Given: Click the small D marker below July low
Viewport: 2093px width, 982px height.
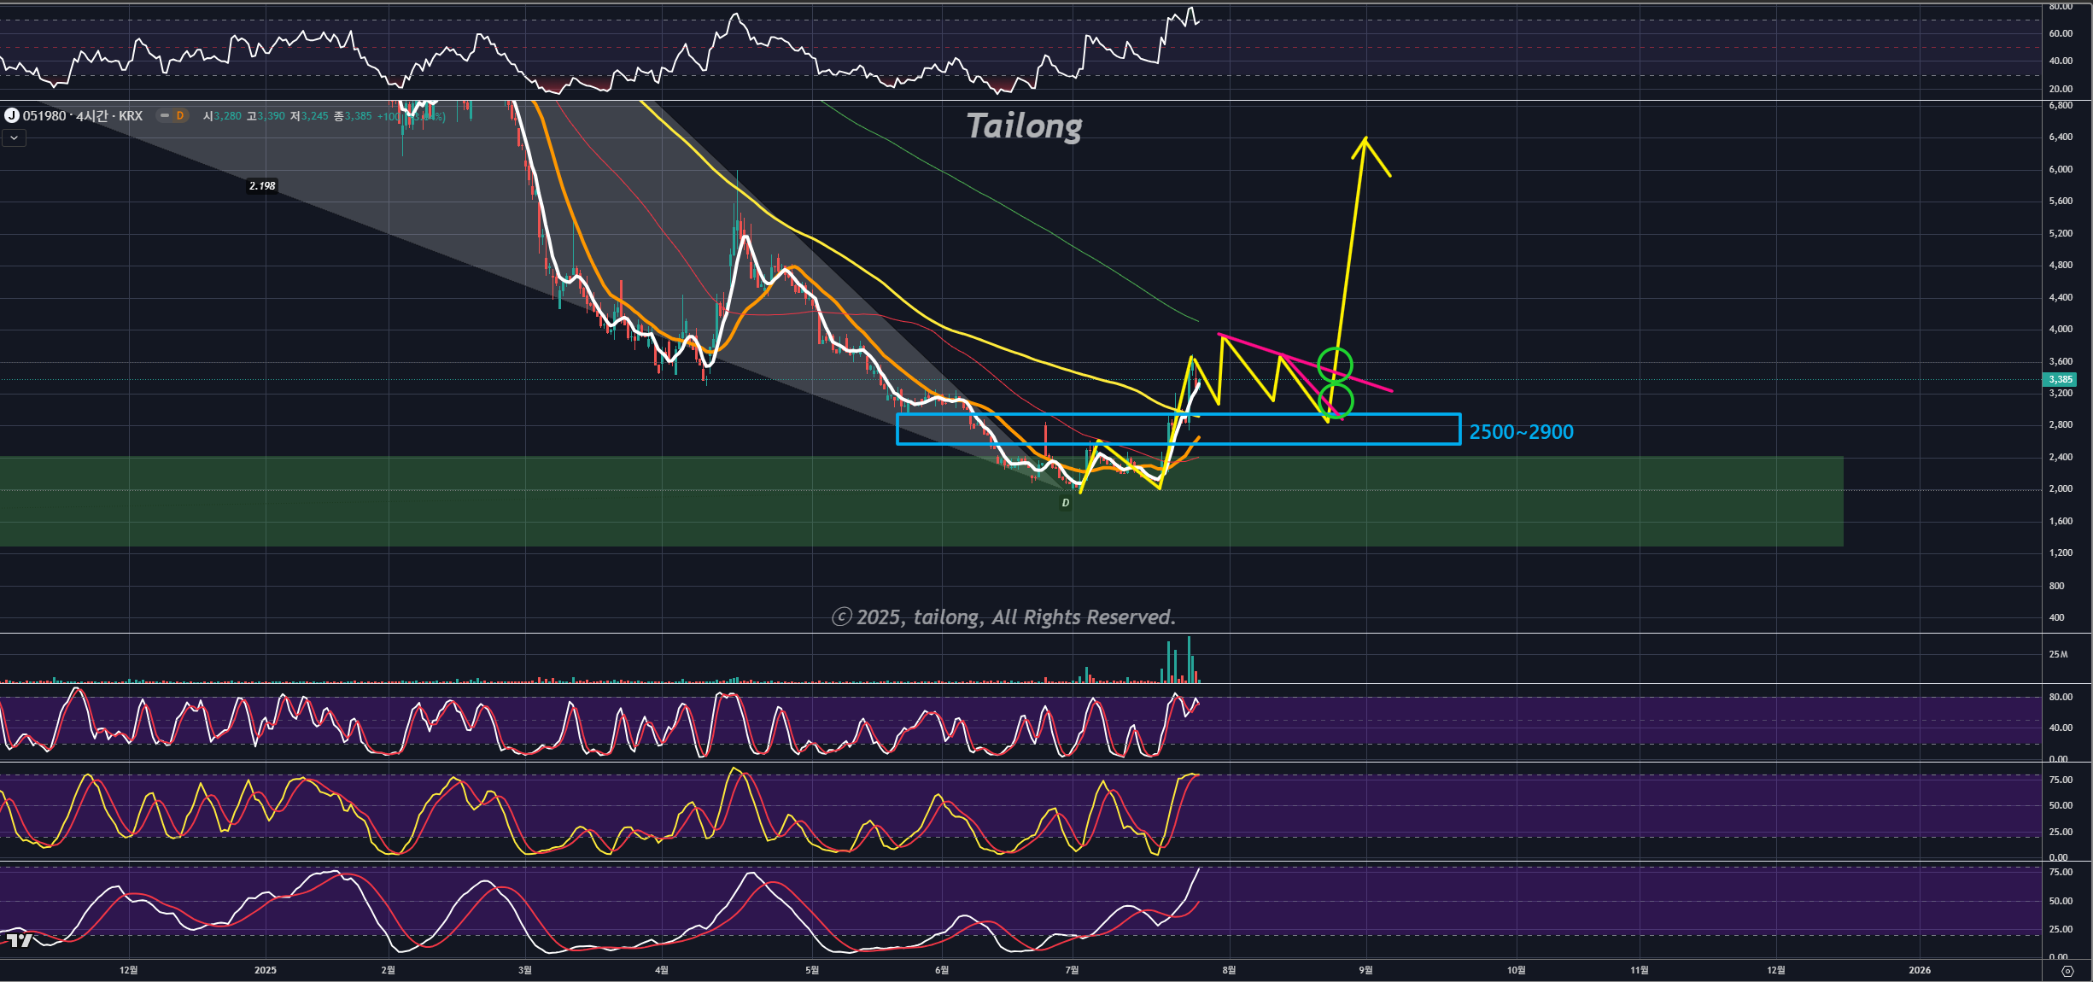Looking at the screenshot, I should click(1065, 503).
